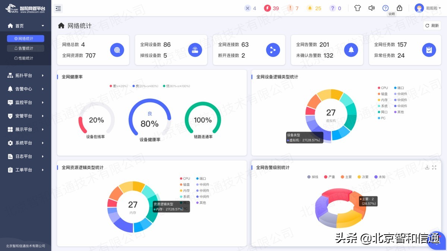Collapse the sidebar with the hamburger icon
Screen dimensions: 447x251
coord(58,8)
